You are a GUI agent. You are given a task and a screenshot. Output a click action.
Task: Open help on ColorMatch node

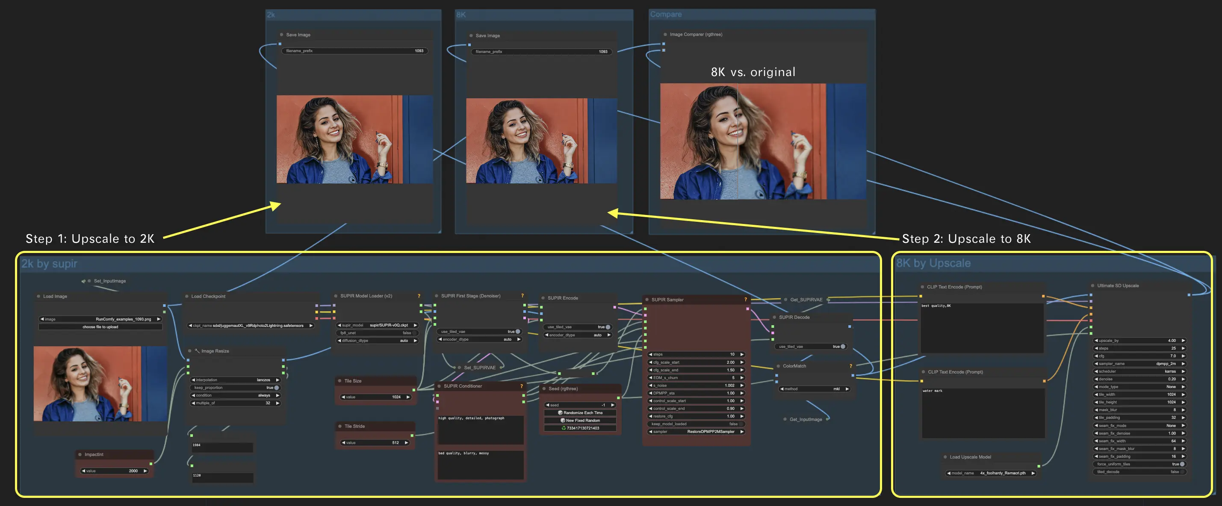coord(850,366)
